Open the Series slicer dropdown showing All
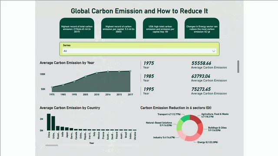278x156 pixels. pyautogui.click(x=139, y=51)
